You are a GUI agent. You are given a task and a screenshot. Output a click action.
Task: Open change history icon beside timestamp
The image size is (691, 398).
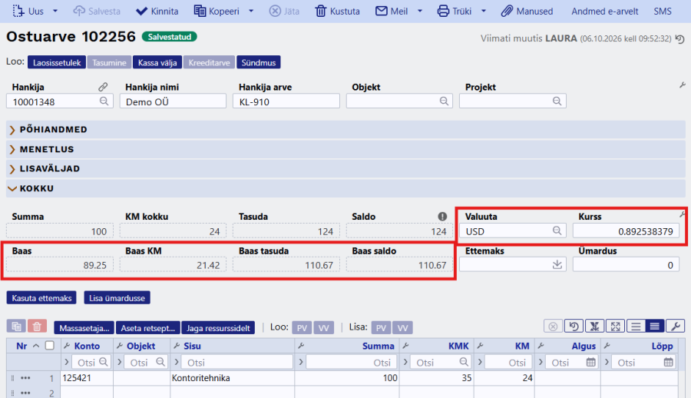tap(680, 39)
